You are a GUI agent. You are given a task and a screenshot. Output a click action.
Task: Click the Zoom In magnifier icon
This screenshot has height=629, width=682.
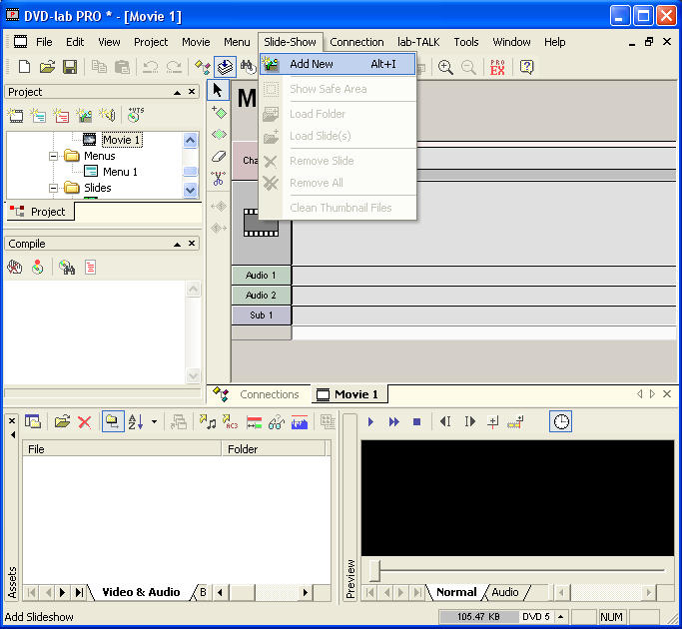click(445, 67)
